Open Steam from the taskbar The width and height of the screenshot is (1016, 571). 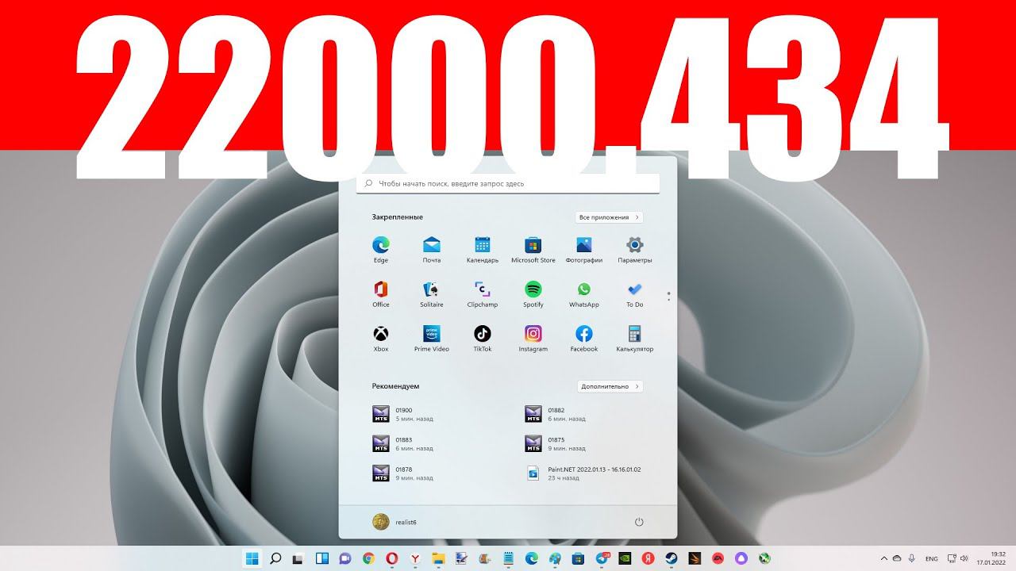[x=671, y=558]
